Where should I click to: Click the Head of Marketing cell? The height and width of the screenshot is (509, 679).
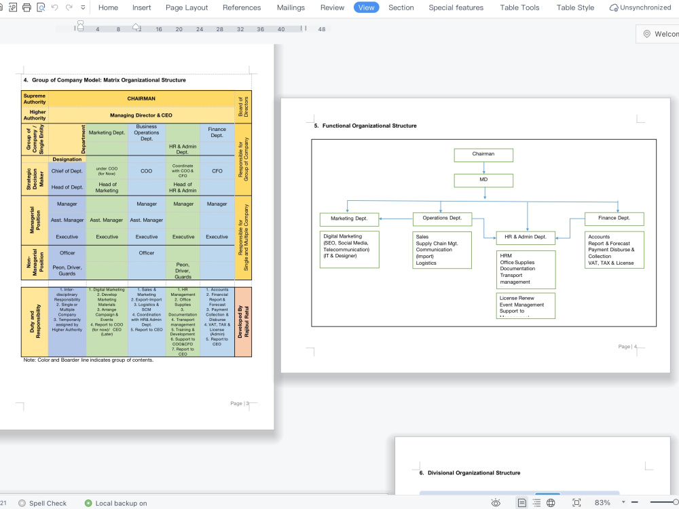coord(107,187)
